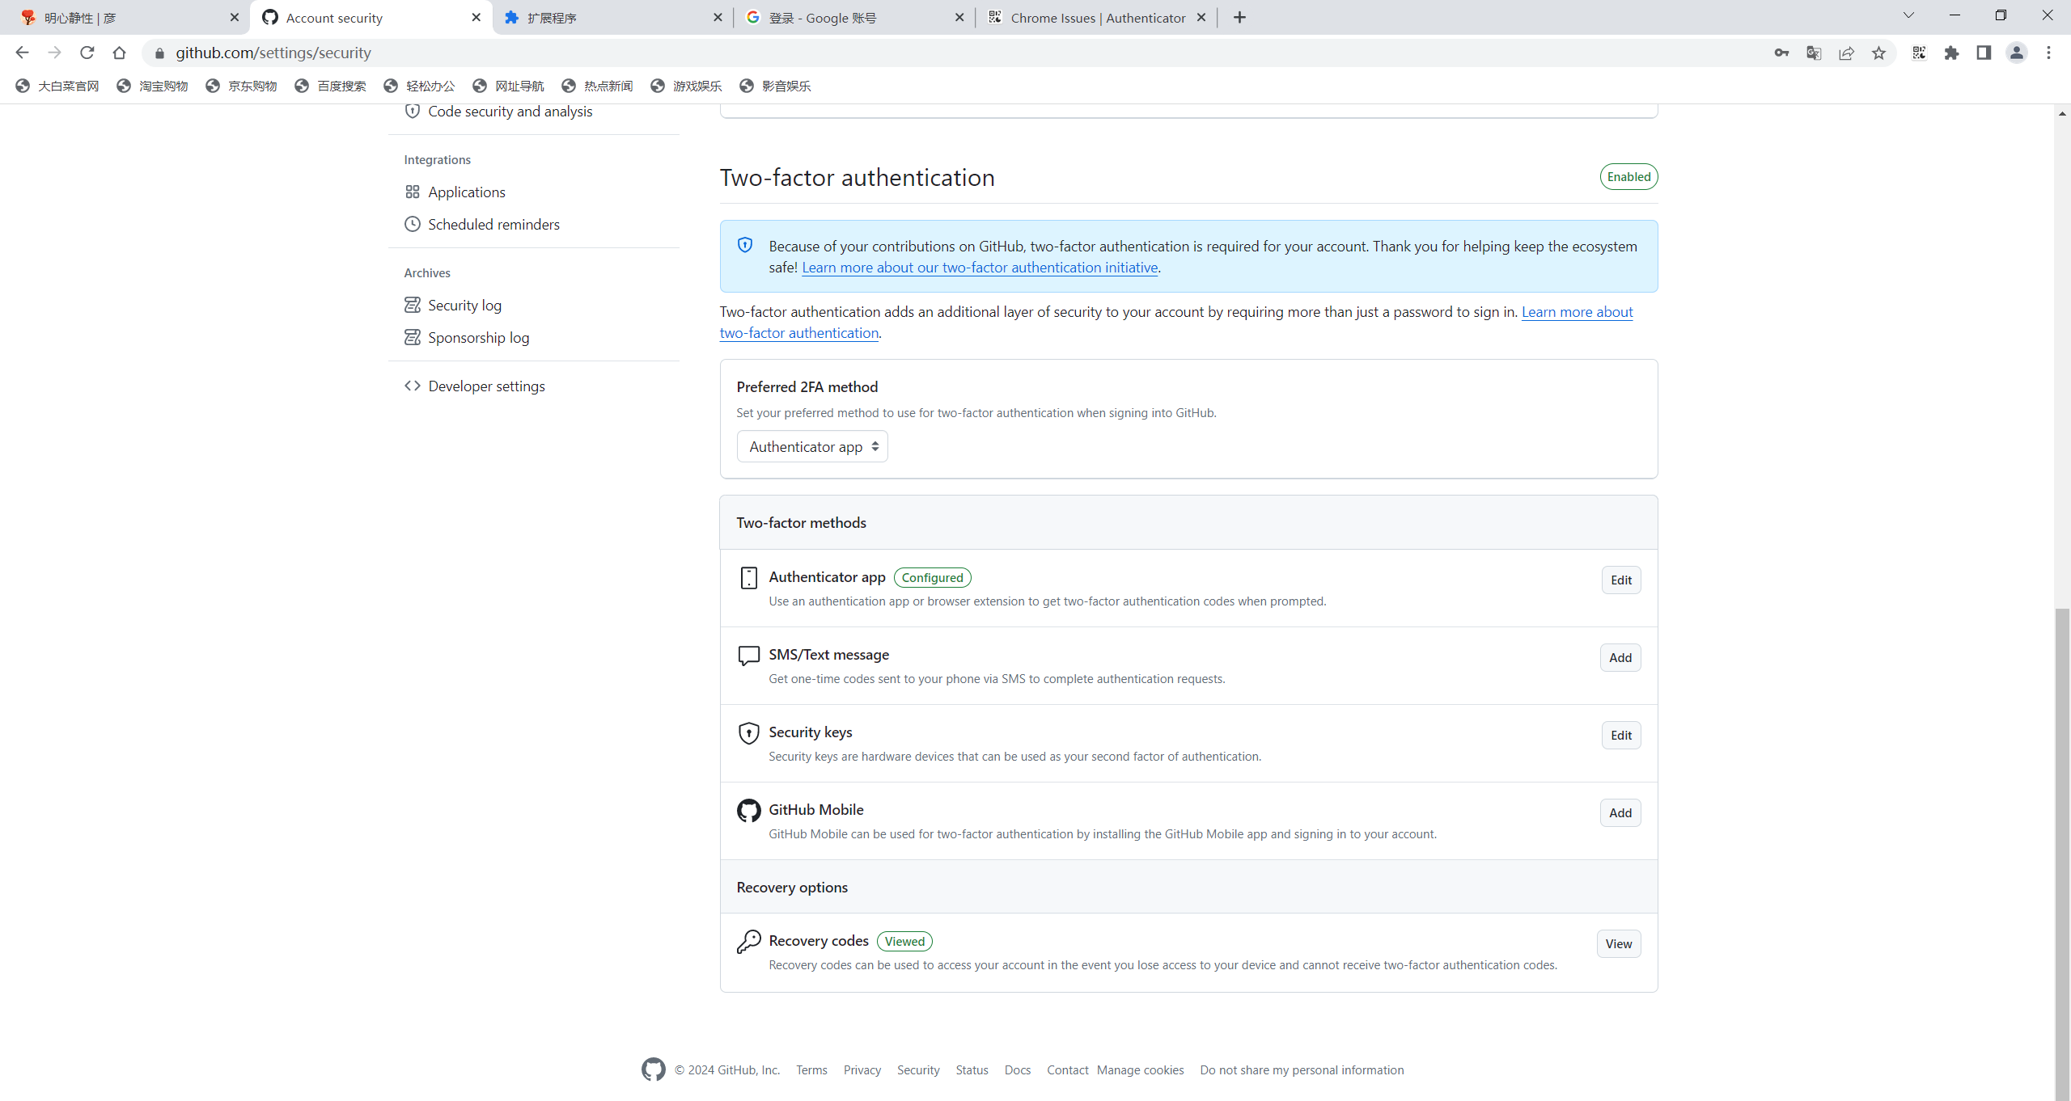The image size is (2071, 1101).
Task: Bookmark this page with the star
Action: click(x=1878, y=53)
